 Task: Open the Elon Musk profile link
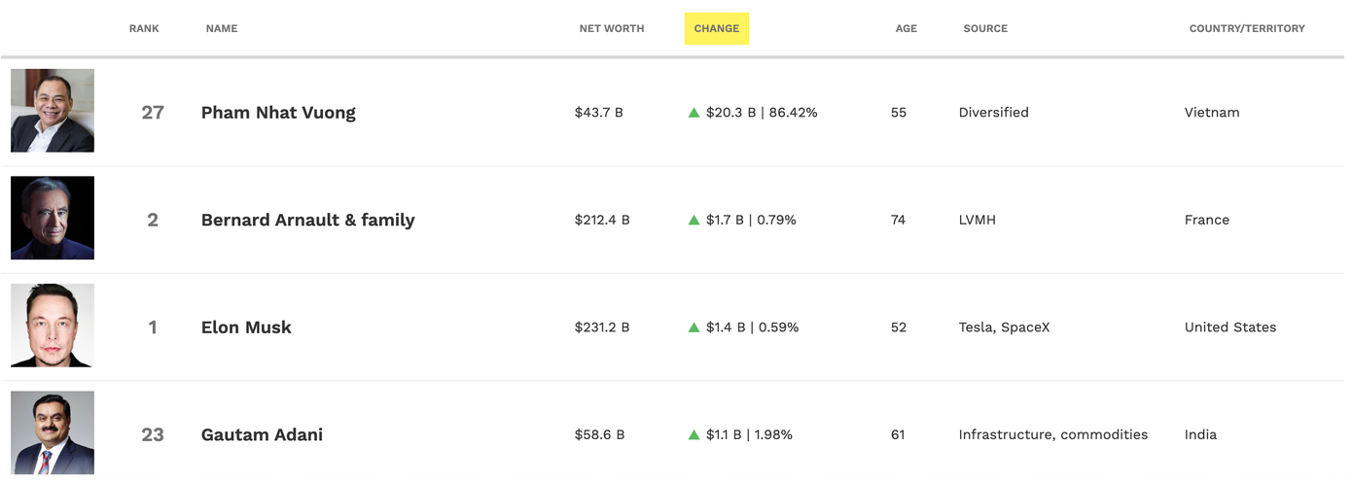(x=246, y=327)
